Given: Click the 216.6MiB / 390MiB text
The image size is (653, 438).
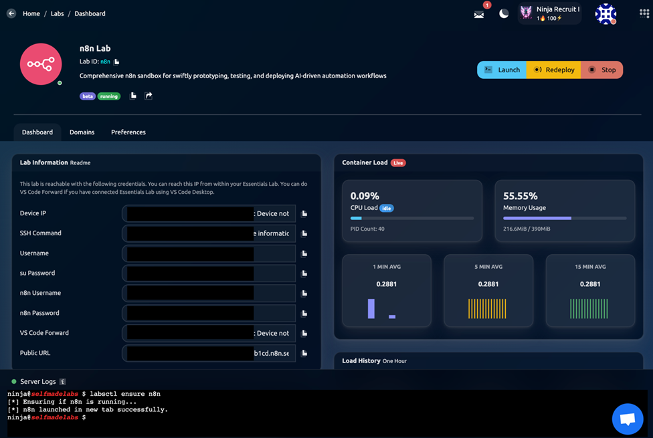Looking at the screenshot, I should click(527, 229).
